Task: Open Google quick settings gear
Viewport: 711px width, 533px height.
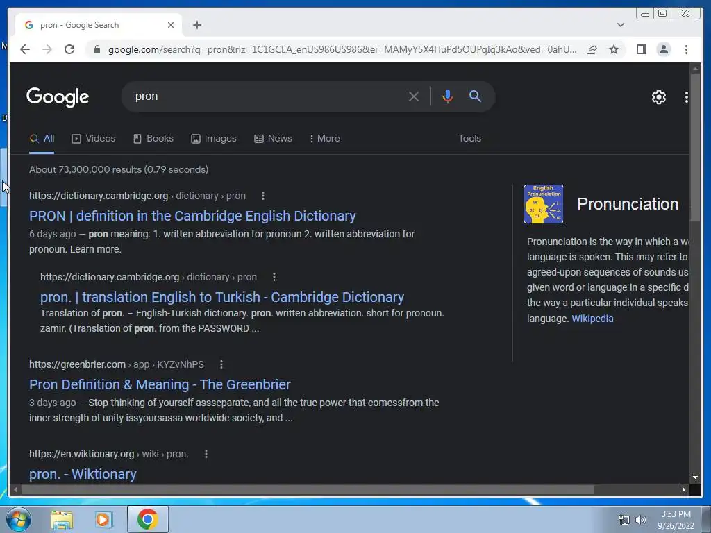Action: point(658,96)
